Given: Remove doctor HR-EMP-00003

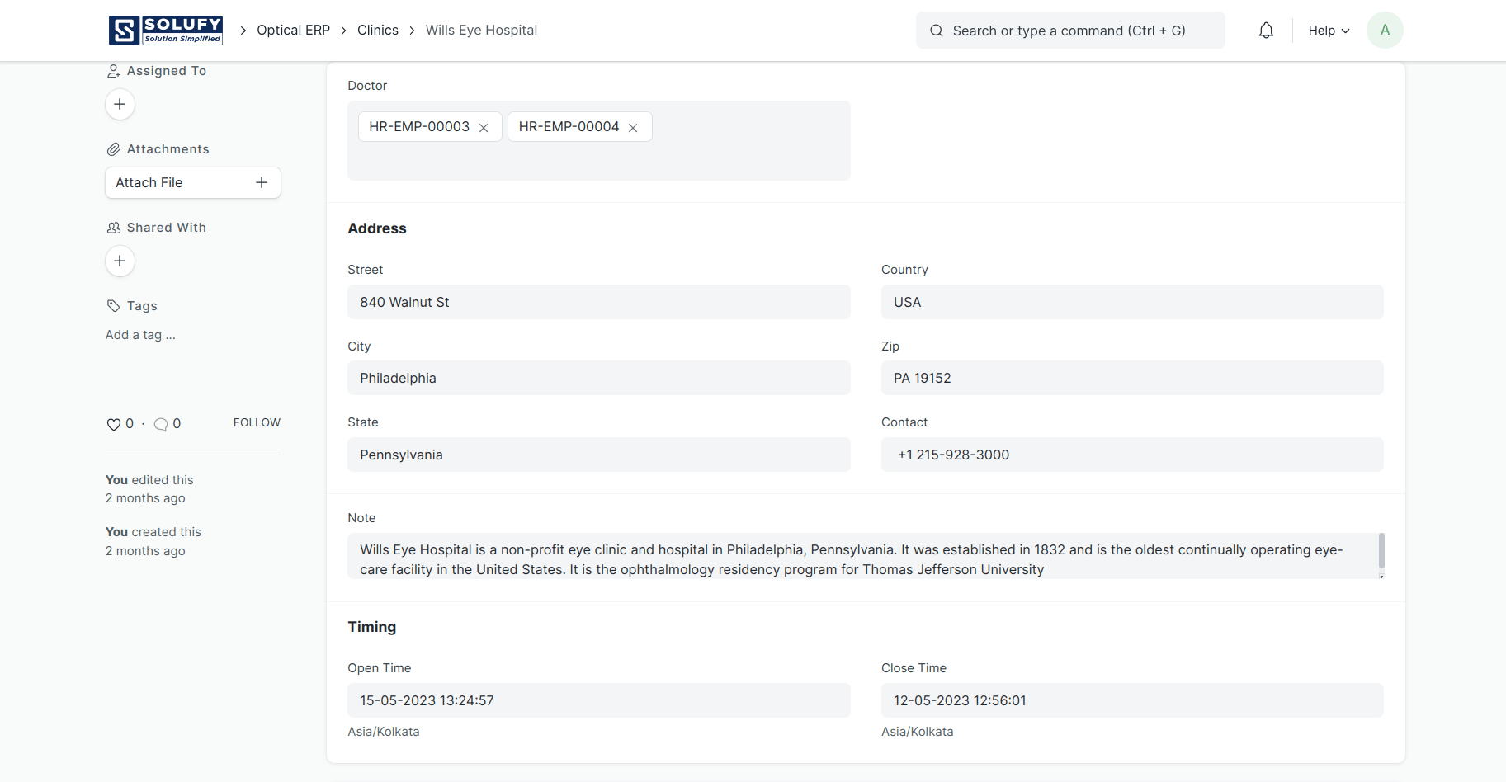Looking at the screenshot, I should [x=484, y=128].
